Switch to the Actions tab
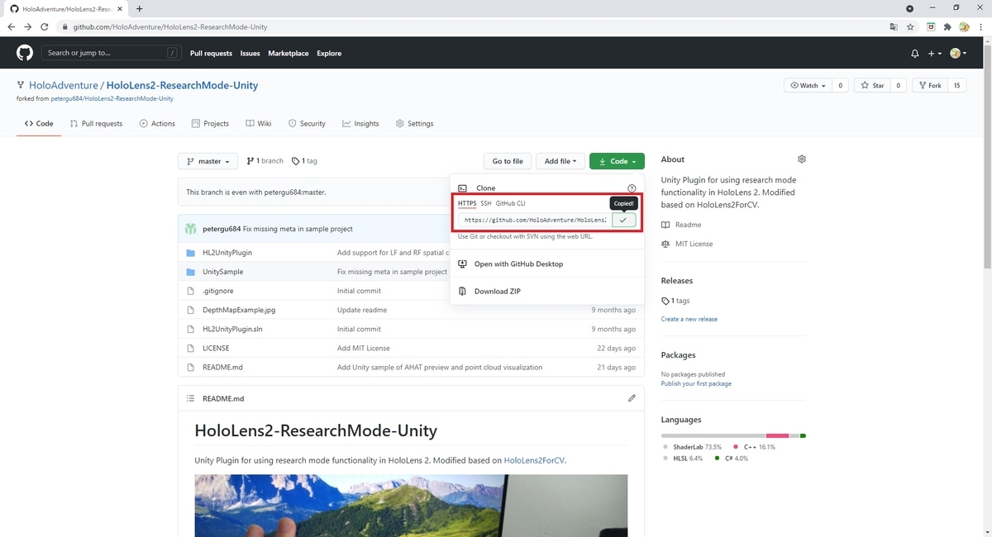 [157, 123]
